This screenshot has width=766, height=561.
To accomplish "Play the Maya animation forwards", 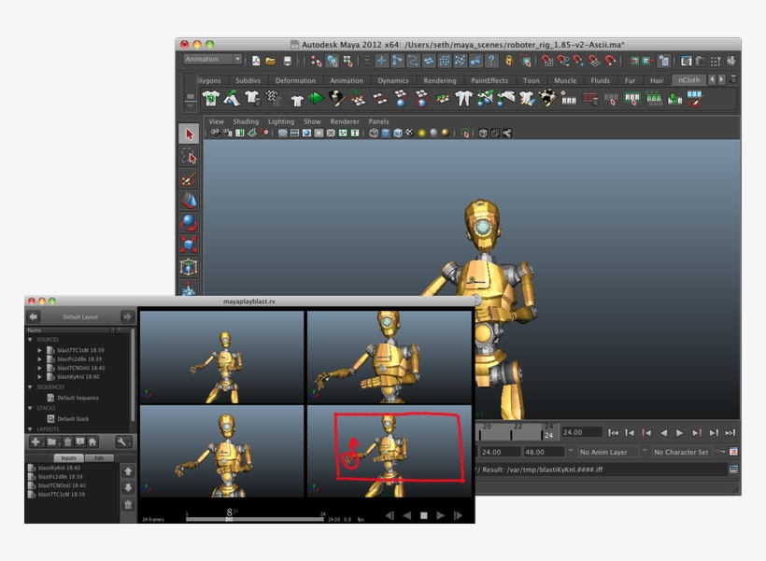I will pos(679,433).
